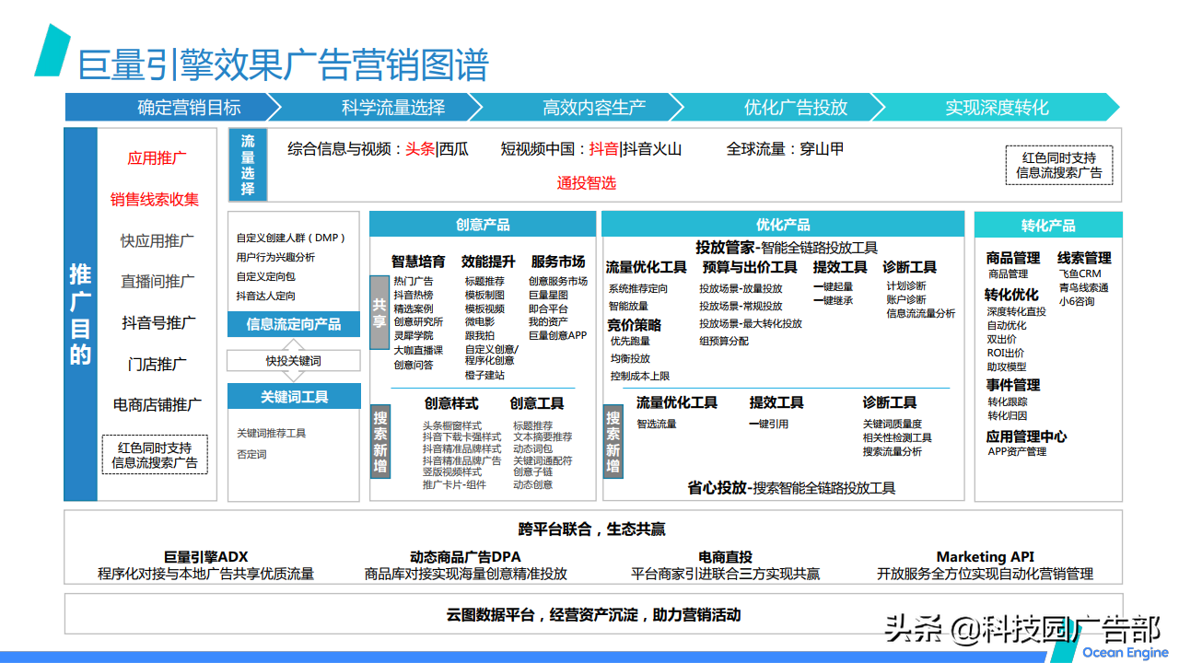Screen dimensions: 1179x663
Task: Click the 竞价策略 heading
Action: pos(634,325)
